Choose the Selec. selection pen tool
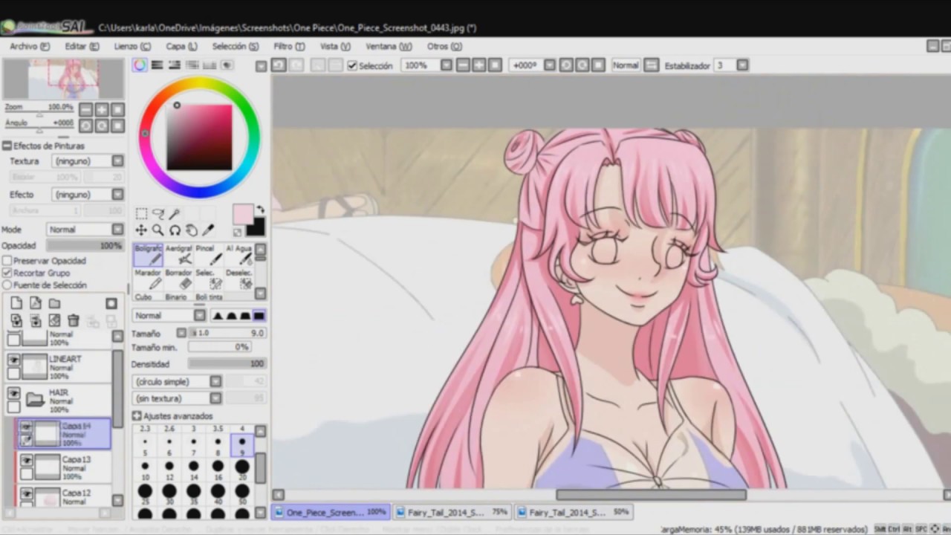Viewport: 951px width, 535px height. [209, 279]
